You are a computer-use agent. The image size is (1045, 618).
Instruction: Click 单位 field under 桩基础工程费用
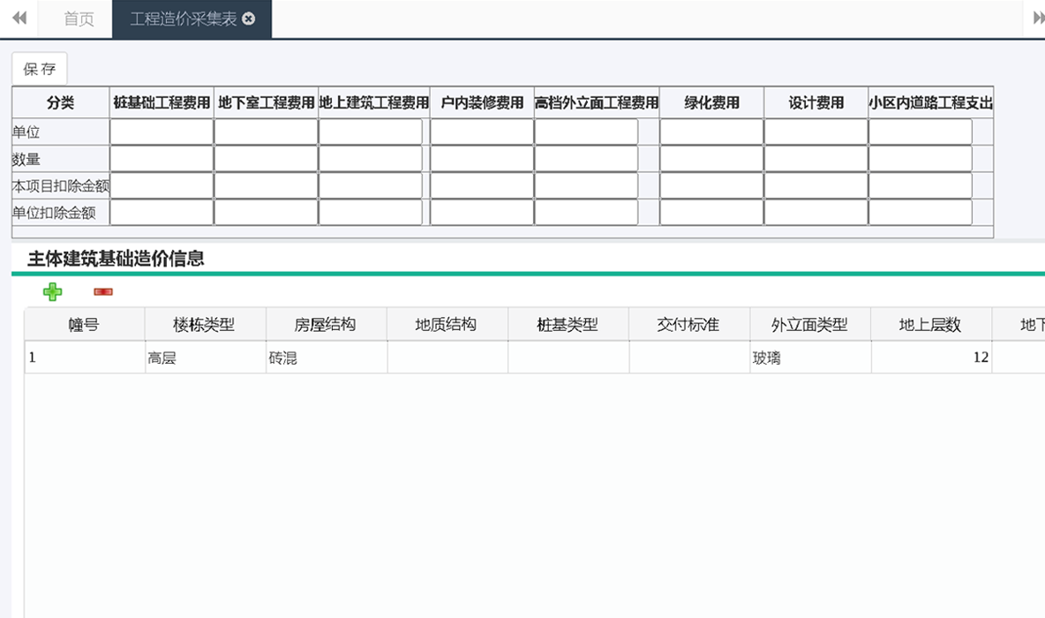(x=162, y=132)
